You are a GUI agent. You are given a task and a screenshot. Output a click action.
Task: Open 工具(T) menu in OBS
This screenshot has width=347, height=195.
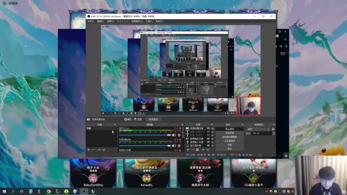point(149,21)
